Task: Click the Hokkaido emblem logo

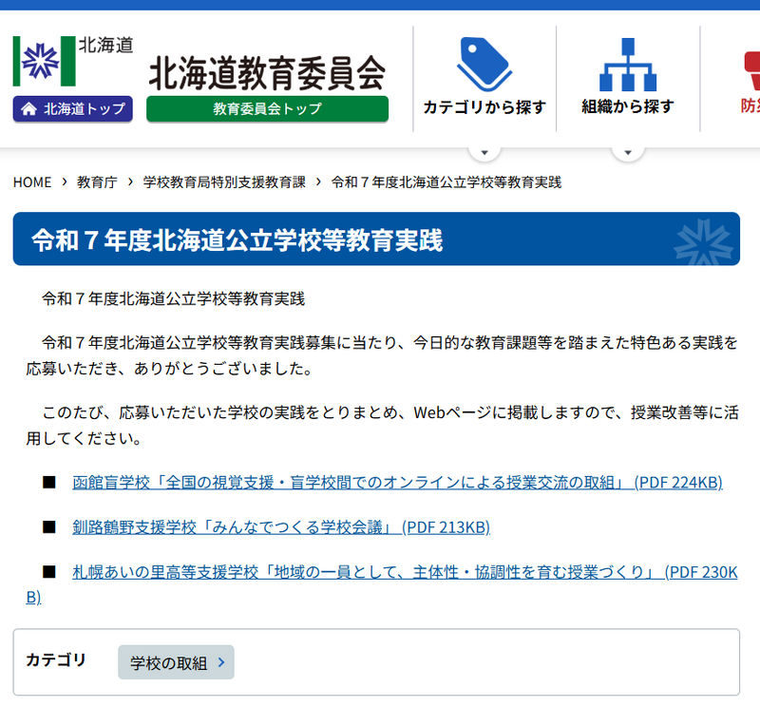Action: point(43,62)
